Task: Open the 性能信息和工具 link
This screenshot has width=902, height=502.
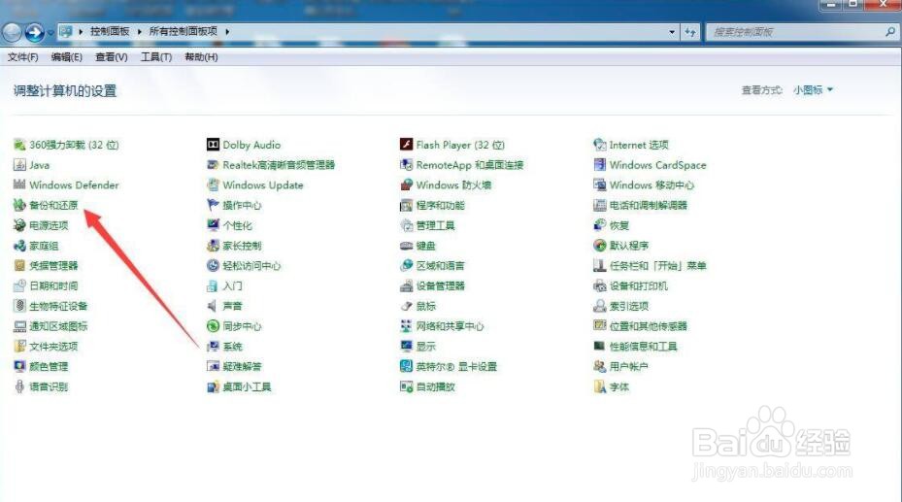Action: point(643,347)
